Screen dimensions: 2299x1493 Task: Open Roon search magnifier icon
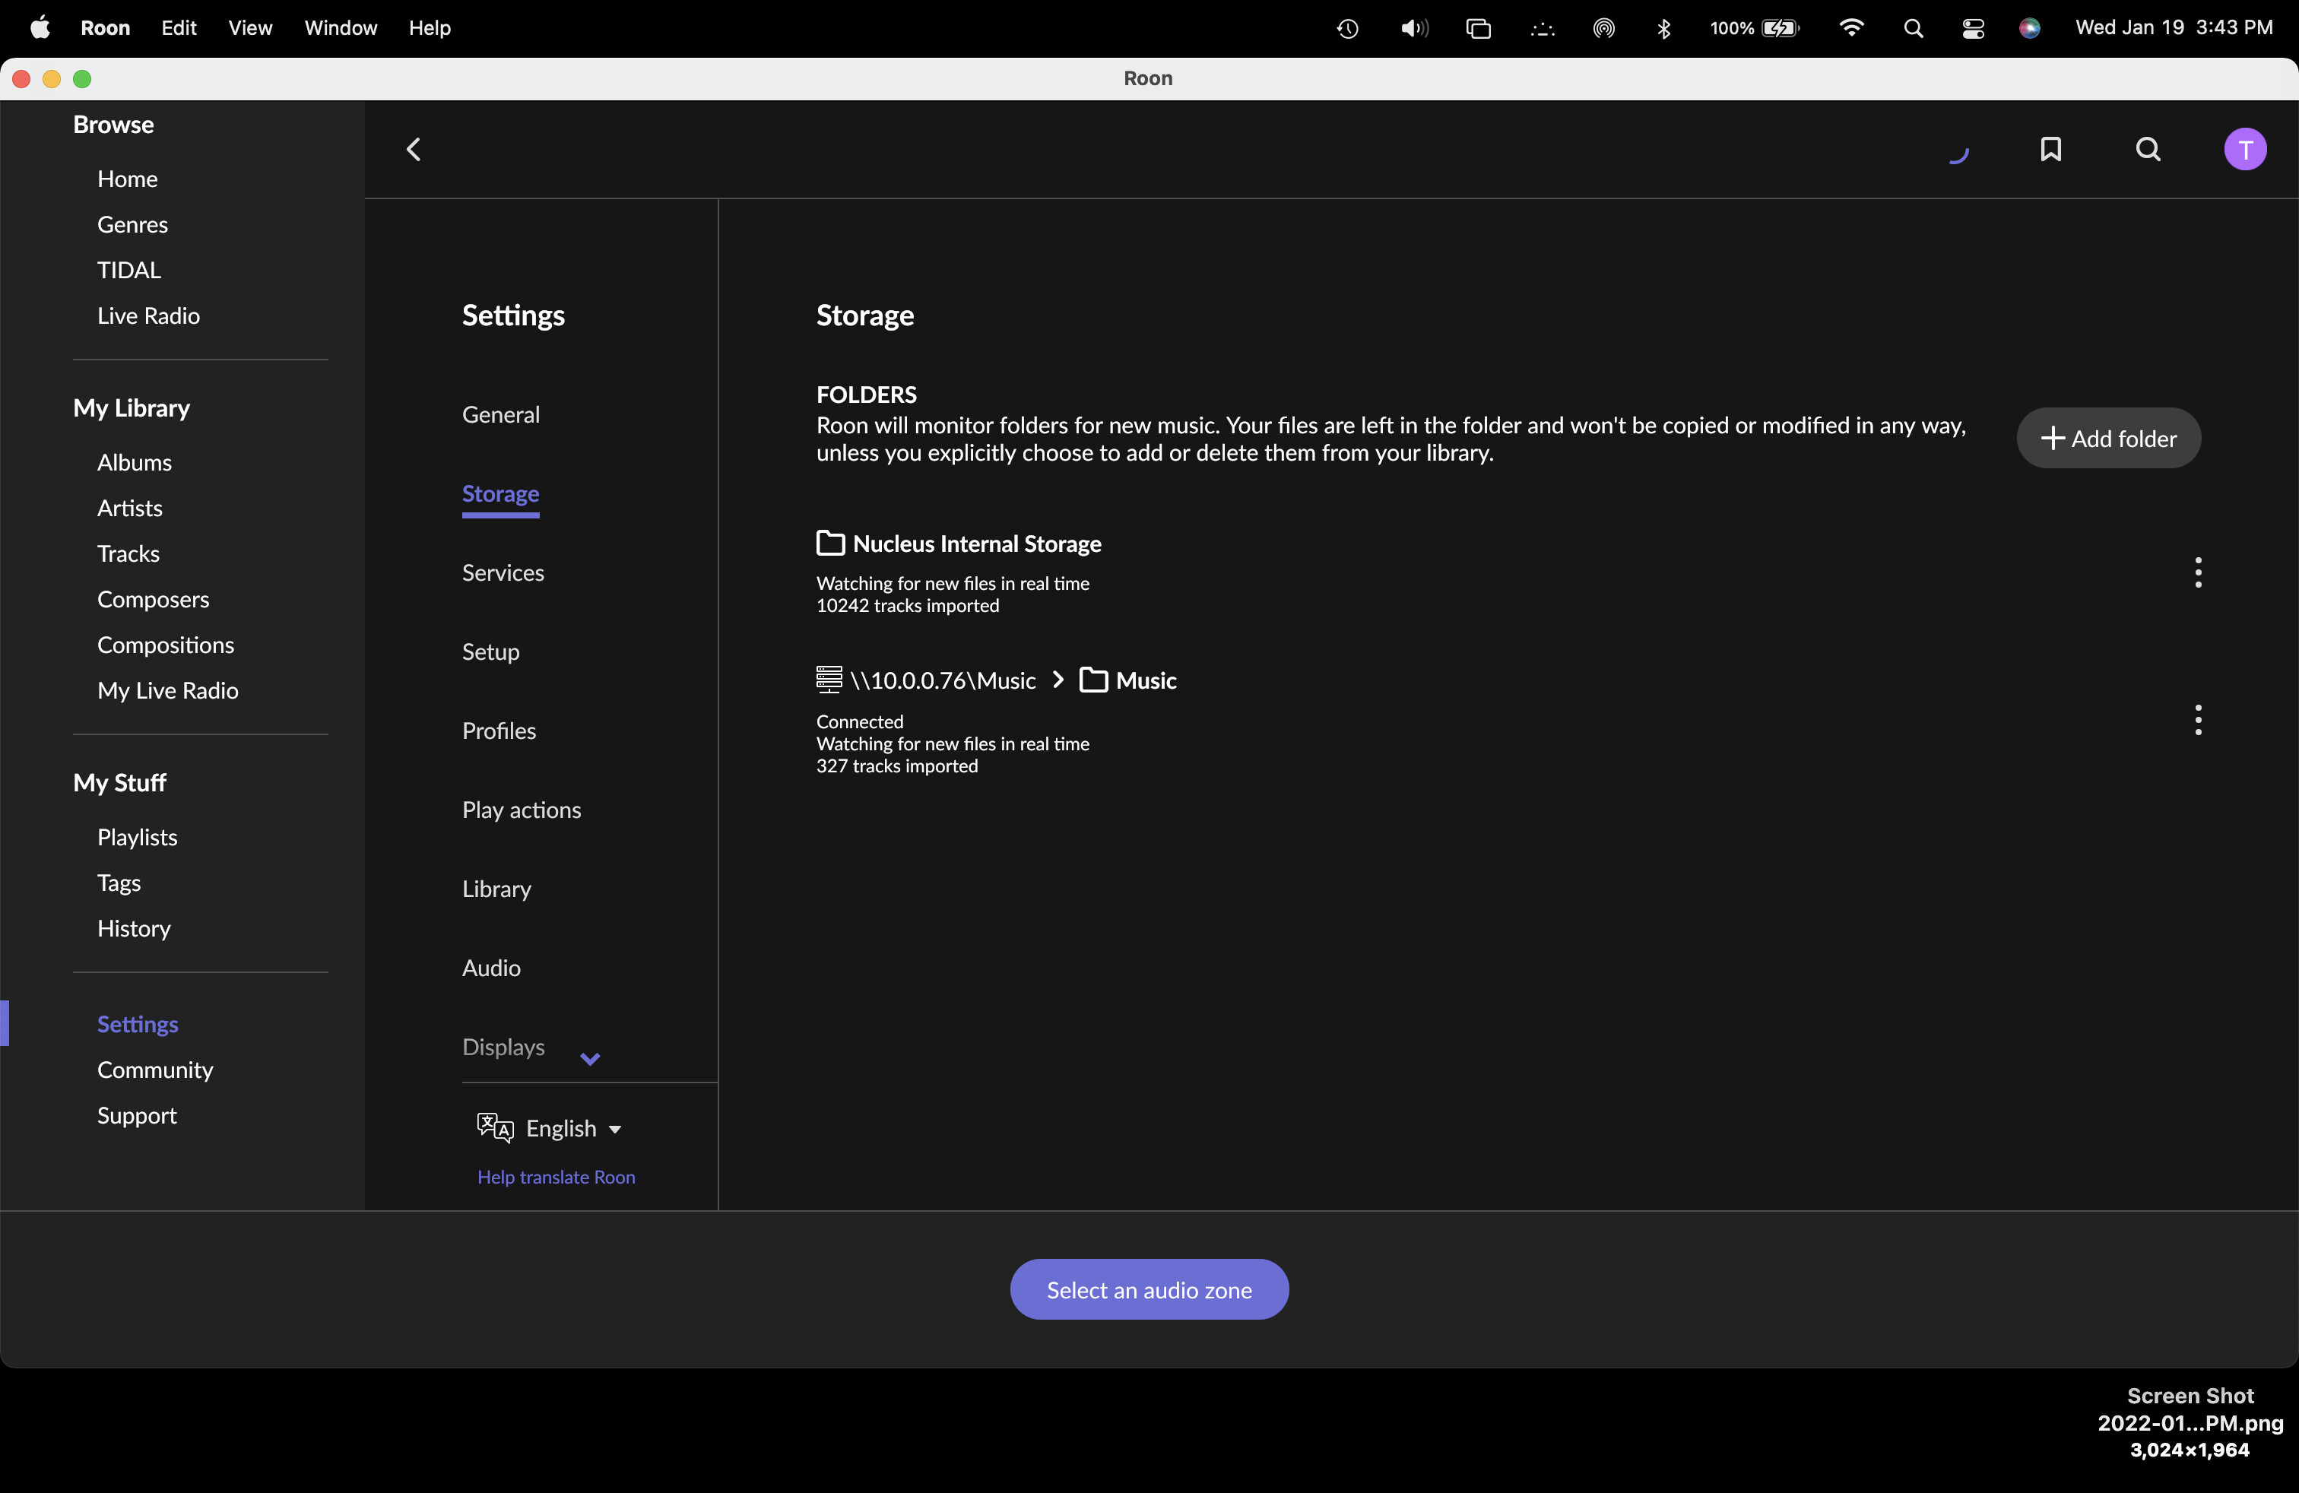(2148, 149)
